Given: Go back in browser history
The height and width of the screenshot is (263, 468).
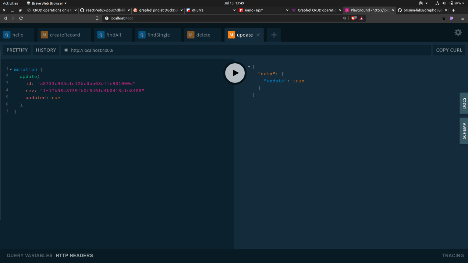Looking at the screenshot, I should click(x=5, y=18).
